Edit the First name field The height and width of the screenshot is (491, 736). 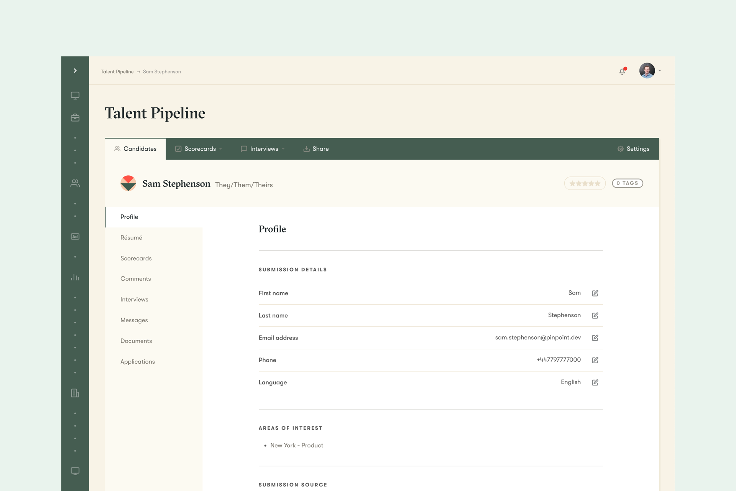point(595,293)
